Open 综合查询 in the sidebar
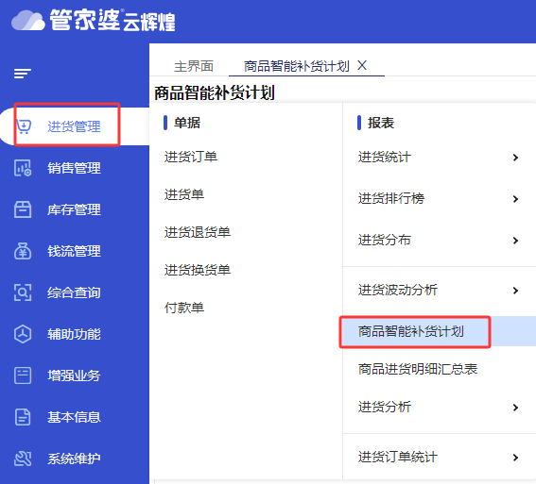Viewport: 536px width, 484px height. point(74,293)
